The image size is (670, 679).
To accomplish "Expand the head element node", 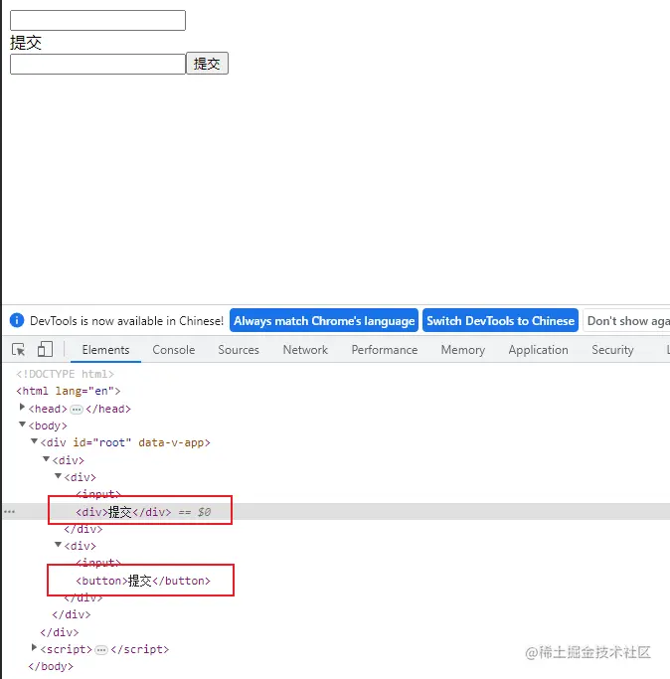I will pos(22,407).
